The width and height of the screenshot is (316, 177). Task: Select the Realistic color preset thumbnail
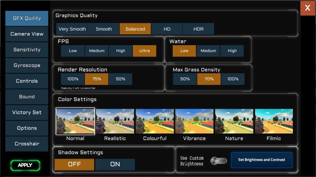coord(115,121)
